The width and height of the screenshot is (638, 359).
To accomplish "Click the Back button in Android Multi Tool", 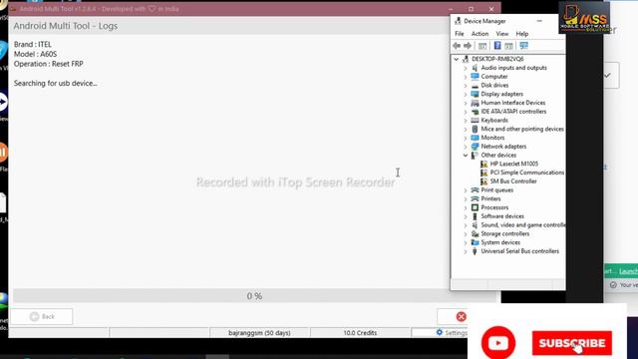I will [42, 316].
